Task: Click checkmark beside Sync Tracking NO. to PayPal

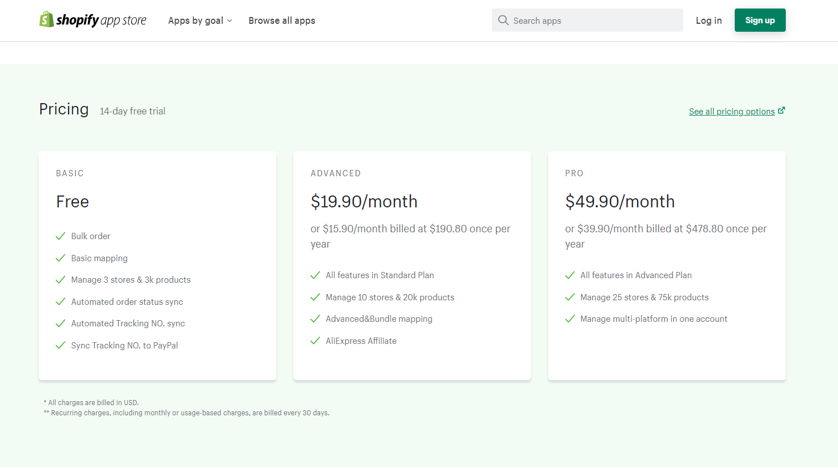Action: click(x=61, y=346)
